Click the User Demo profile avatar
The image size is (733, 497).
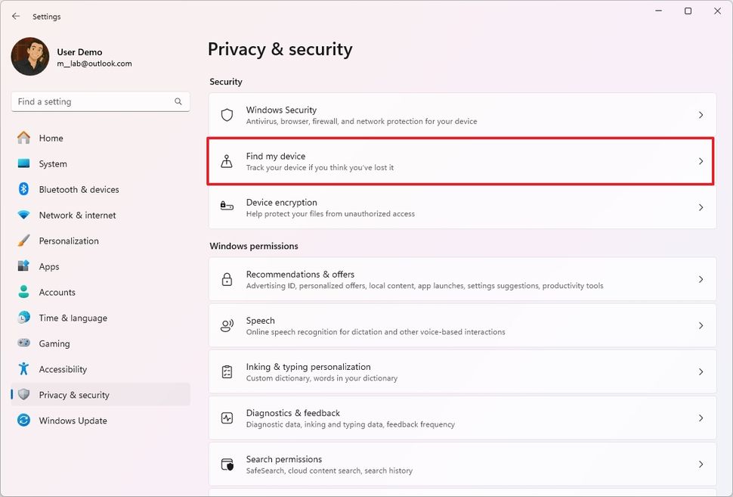coord(29,57)
